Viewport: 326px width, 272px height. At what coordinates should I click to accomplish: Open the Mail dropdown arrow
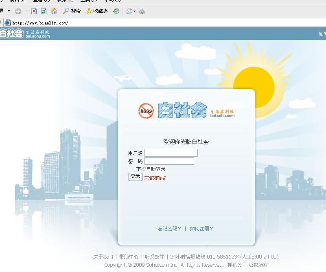[135, 11]
